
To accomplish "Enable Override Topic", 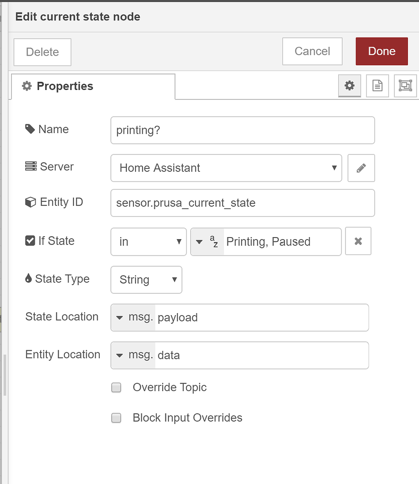I will pos(116,387).
